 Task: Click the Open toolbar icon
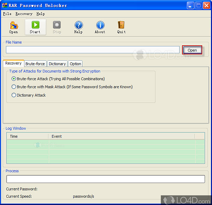pyautogui.click(x=14, y=28)
